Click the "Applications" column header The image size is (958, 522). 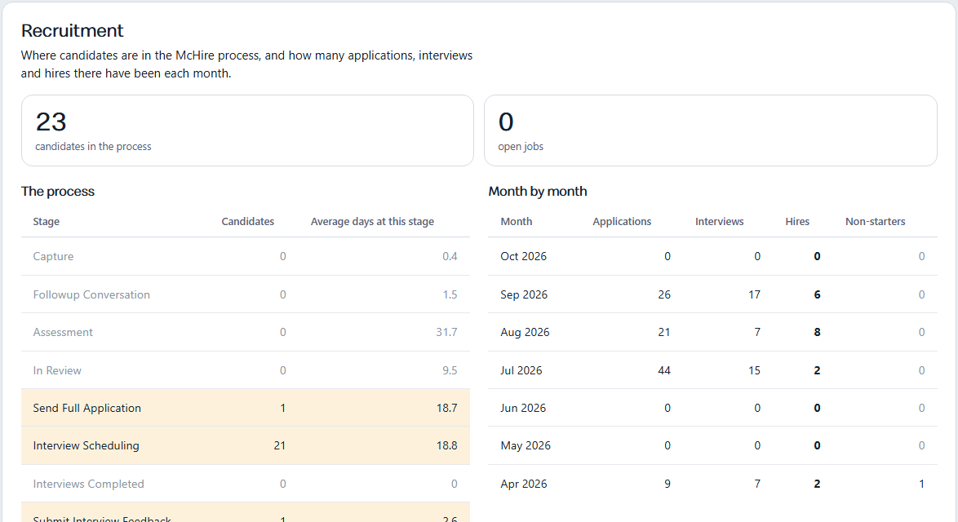tap(622, 222)
